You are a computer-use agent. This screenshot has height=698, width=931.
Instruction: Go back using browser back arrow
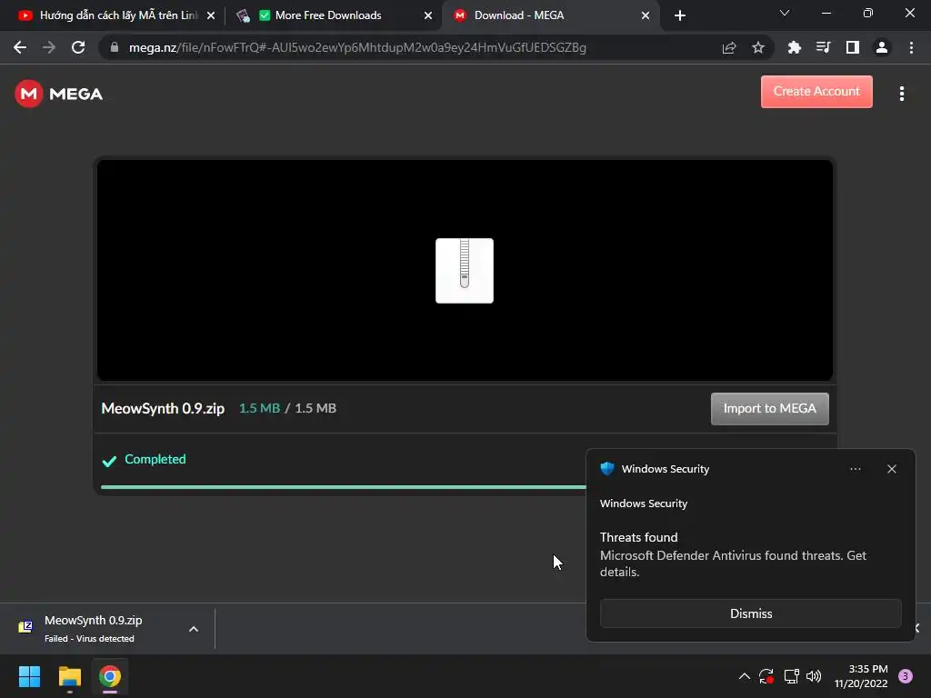click(20, 47)
